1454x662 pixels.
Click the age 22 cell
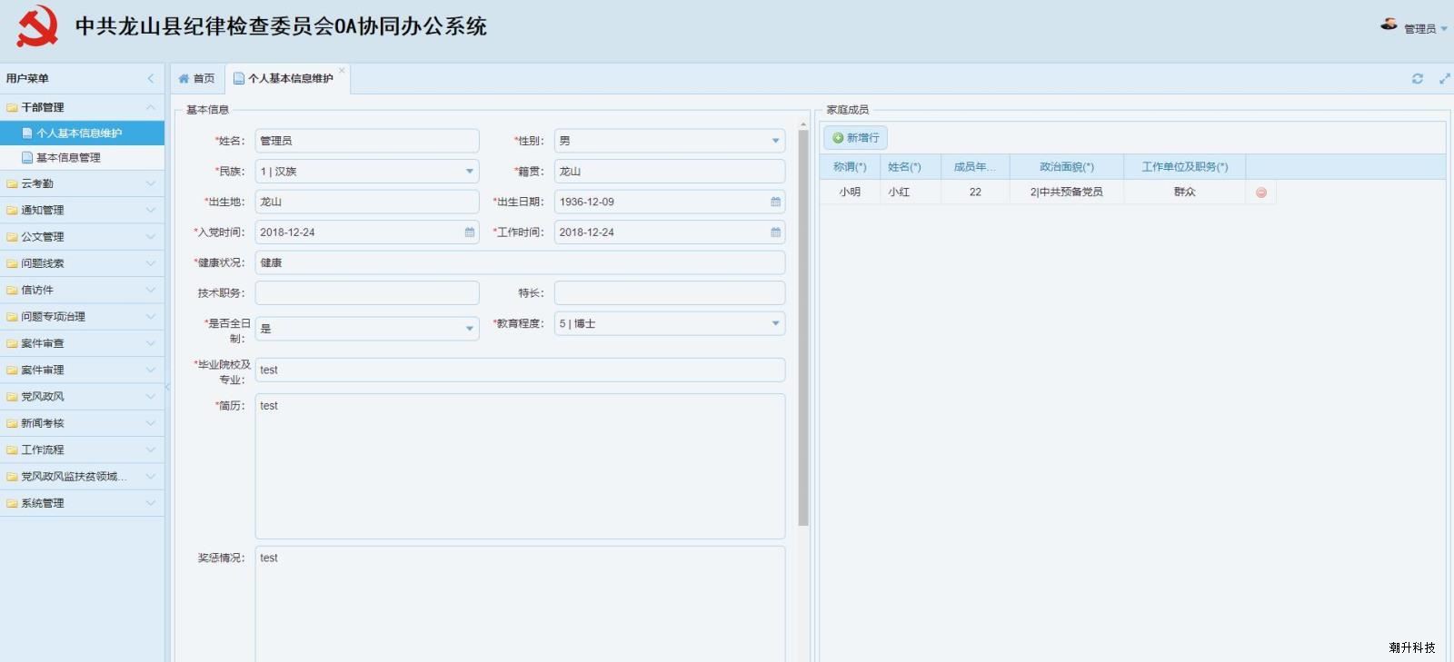pos(975,193)
